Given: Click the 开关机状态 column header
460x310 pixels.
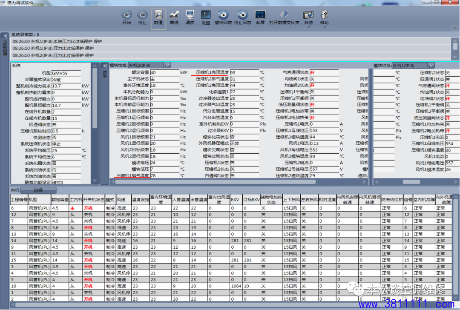Looking at the screenshot, I should pos(94,200).
